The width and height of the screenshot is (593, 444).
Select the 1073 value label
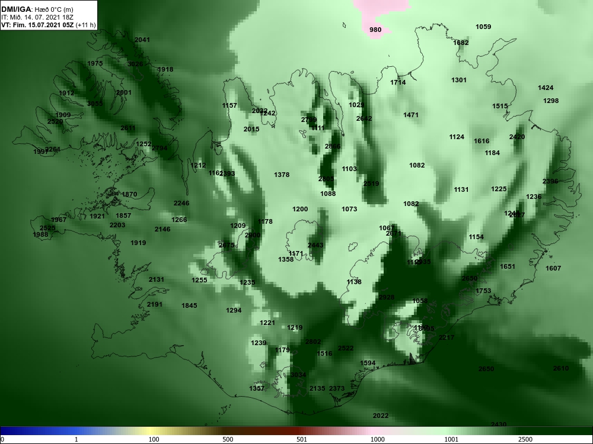point(349,209)
